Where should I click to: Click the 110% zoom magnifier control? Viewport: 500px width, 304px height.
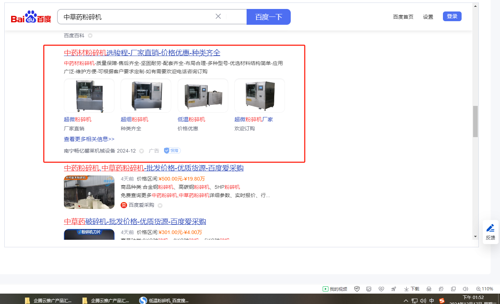click(485, 289)
